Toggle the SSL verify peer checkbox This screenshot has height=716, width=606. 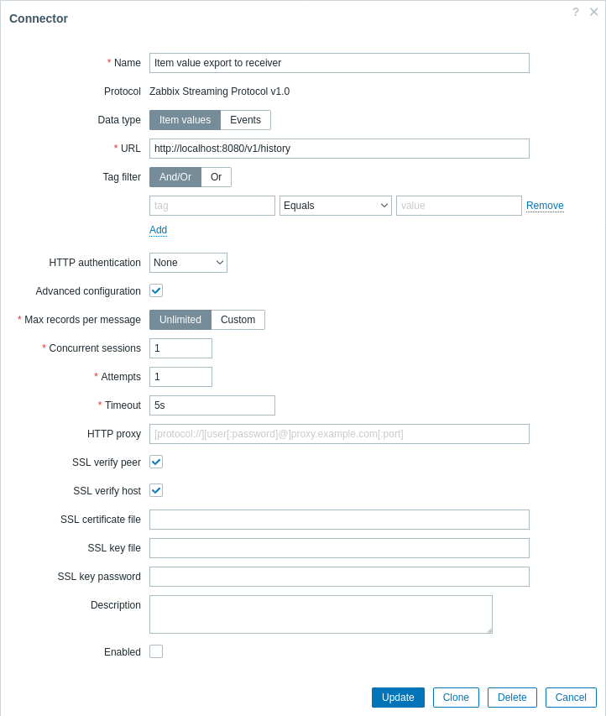click(x=156, y=463)
